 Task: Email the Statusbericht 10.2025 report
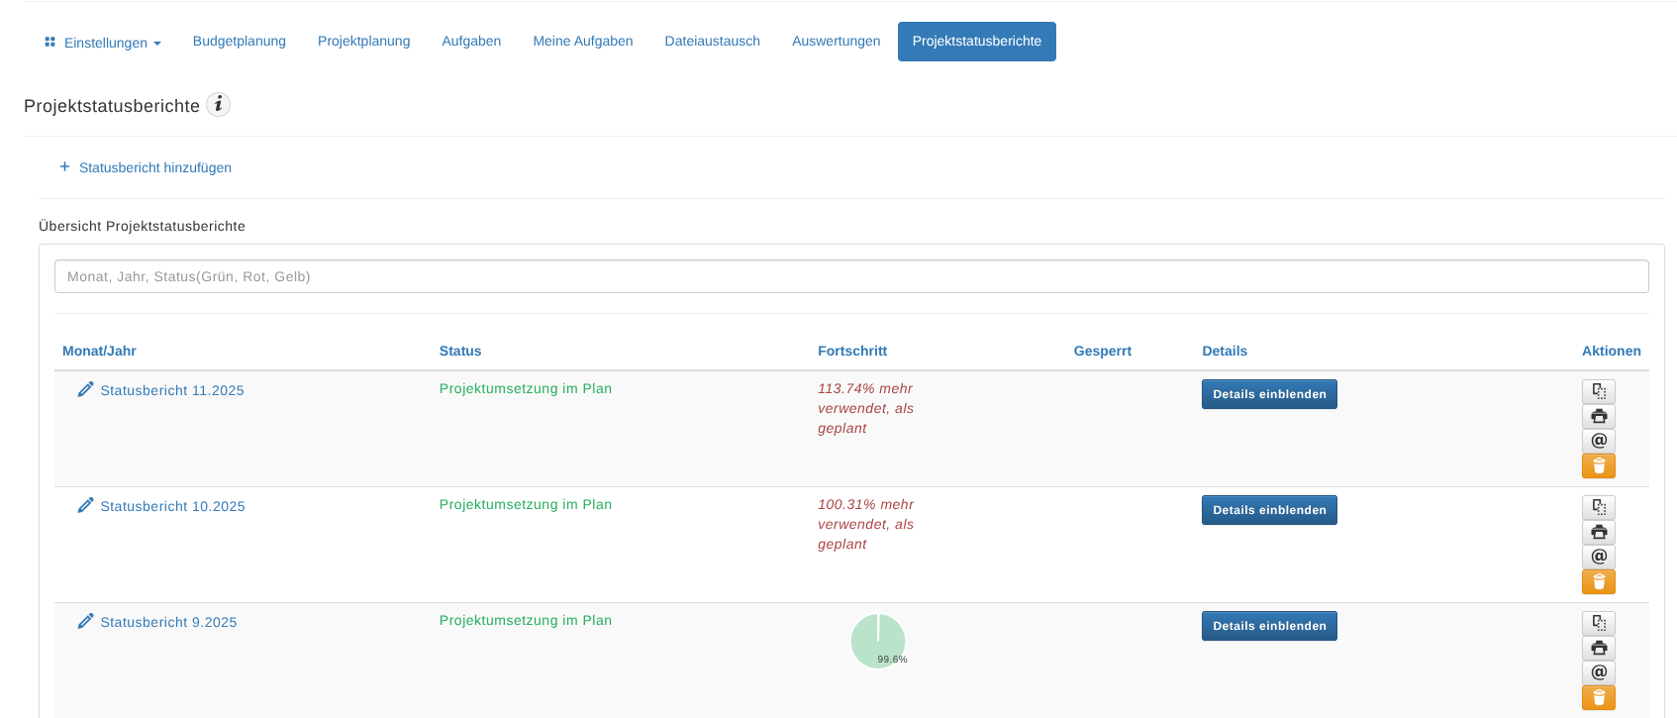tap(1598, 557)
